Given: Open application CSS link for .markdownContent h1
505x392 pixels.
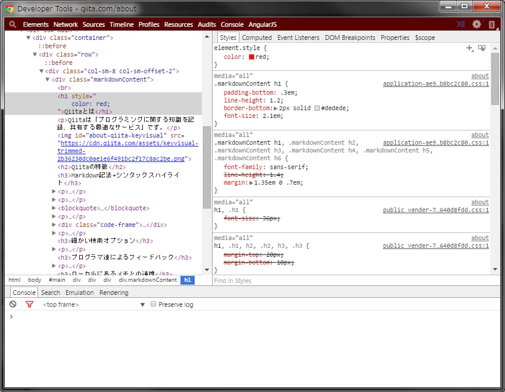Looking at the screenshot, I should pos(436,84).
